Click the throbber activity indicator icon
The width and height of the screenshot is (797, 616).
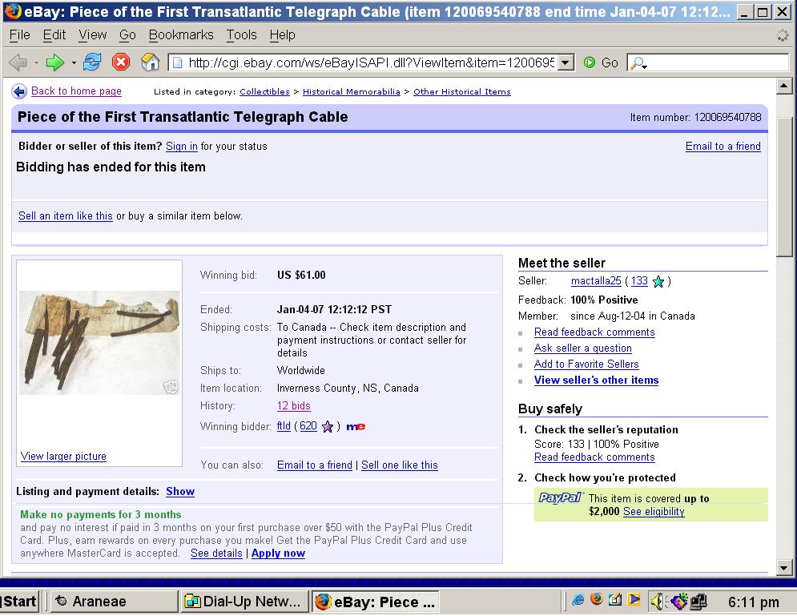[783, 35]
